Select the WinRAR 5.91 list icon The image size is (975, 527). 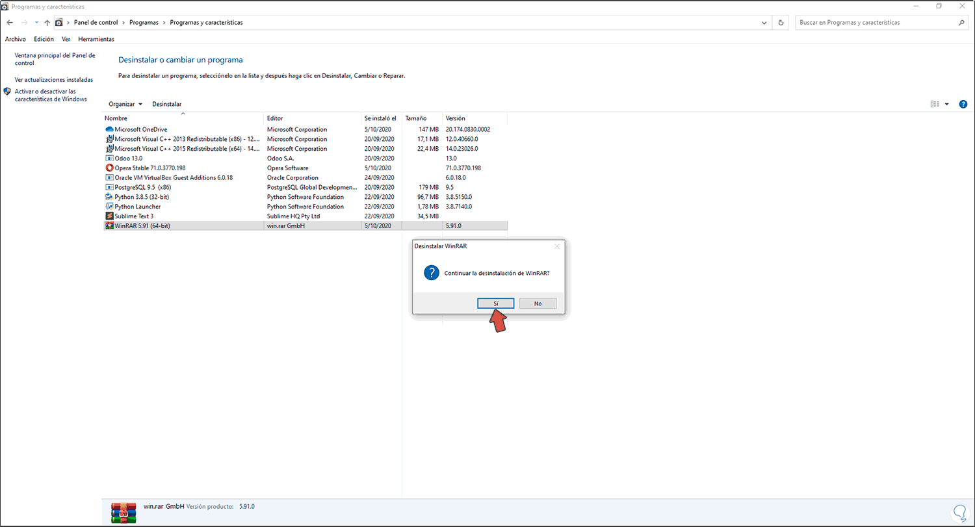pyautogui.click(x=109, y=225)
